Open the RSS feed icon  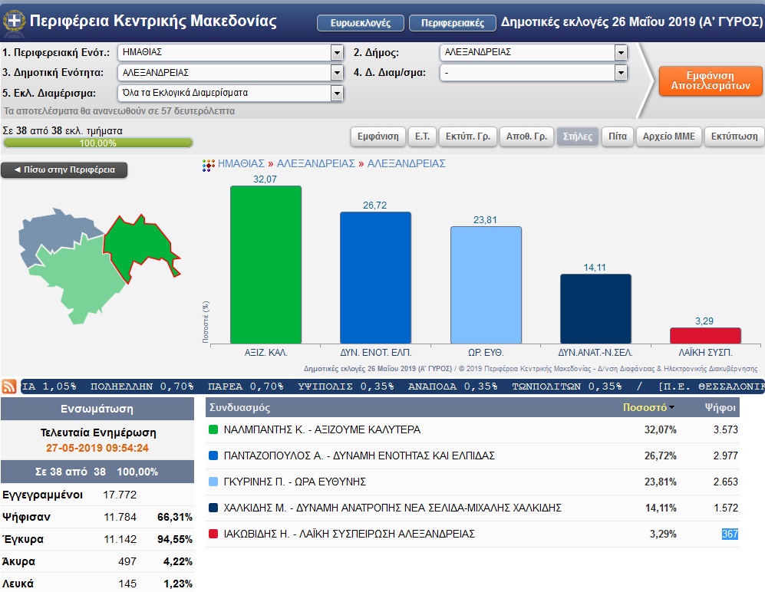click(9, 386)
